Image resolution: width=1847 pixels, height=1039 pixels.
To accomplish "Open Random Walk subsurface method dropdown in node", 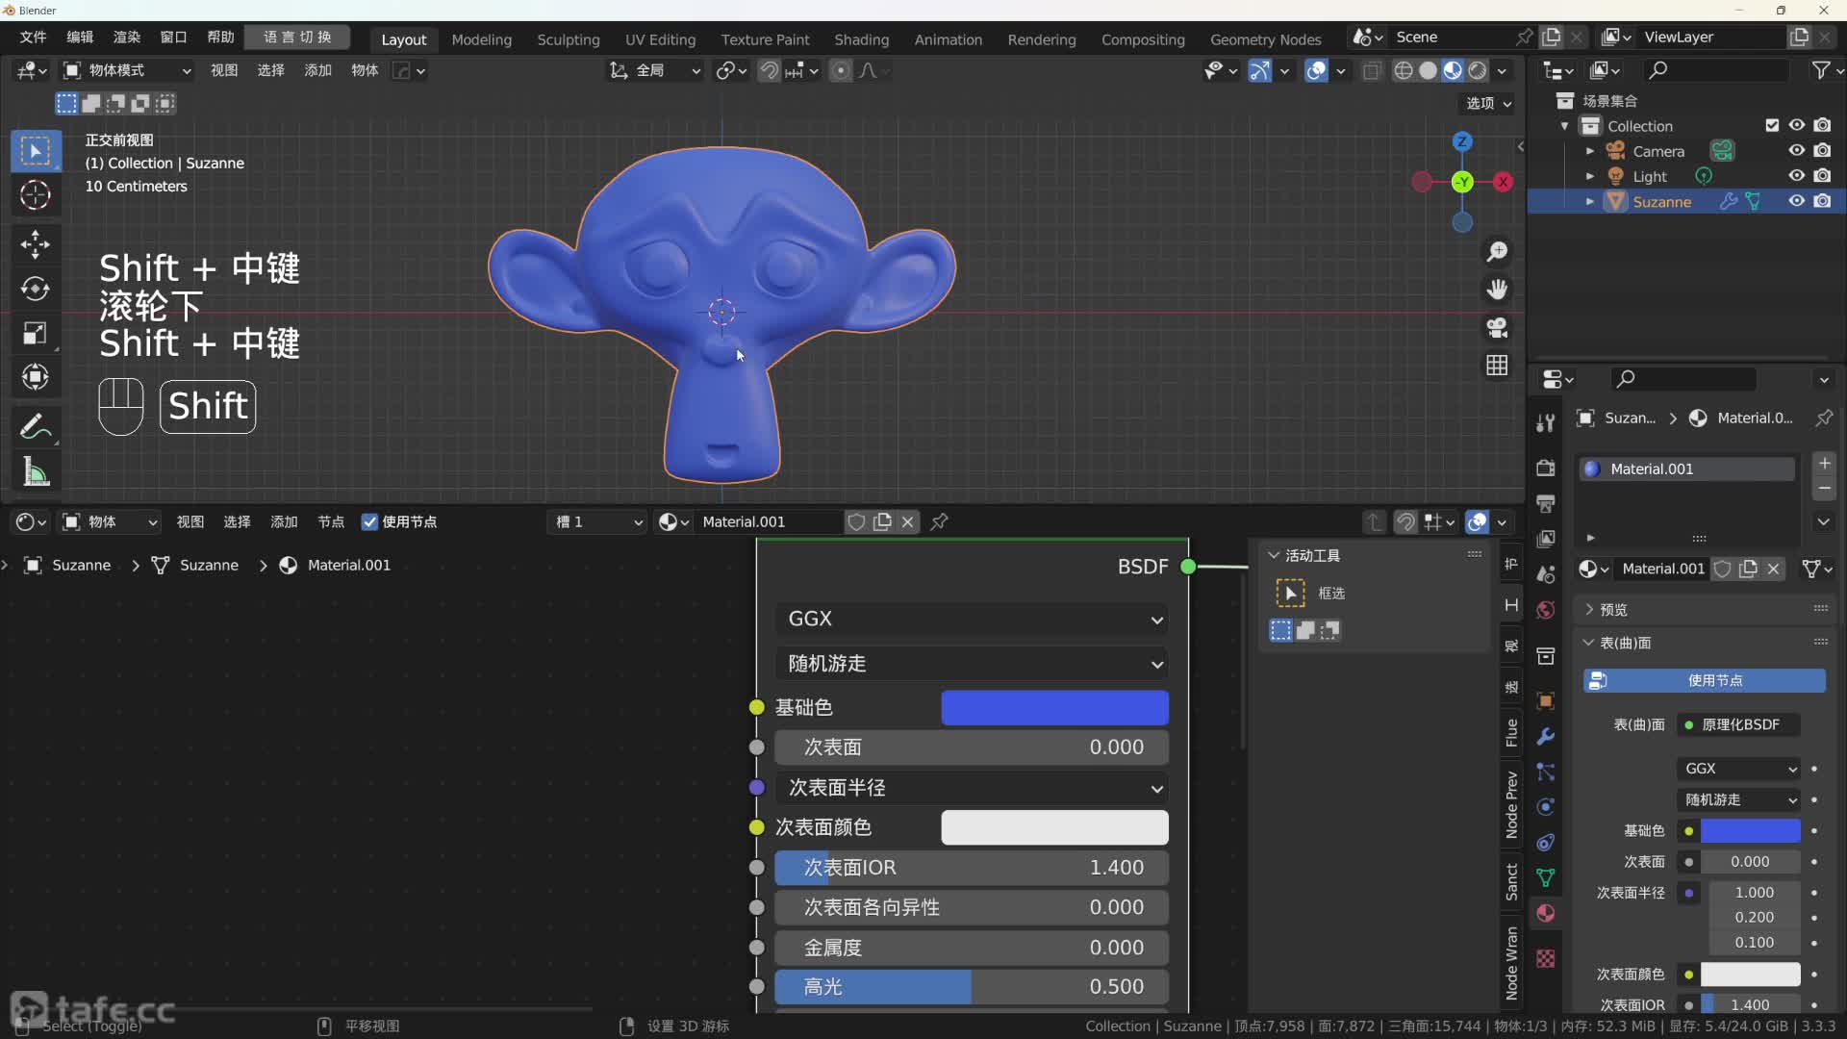I will tap(972, 664).
